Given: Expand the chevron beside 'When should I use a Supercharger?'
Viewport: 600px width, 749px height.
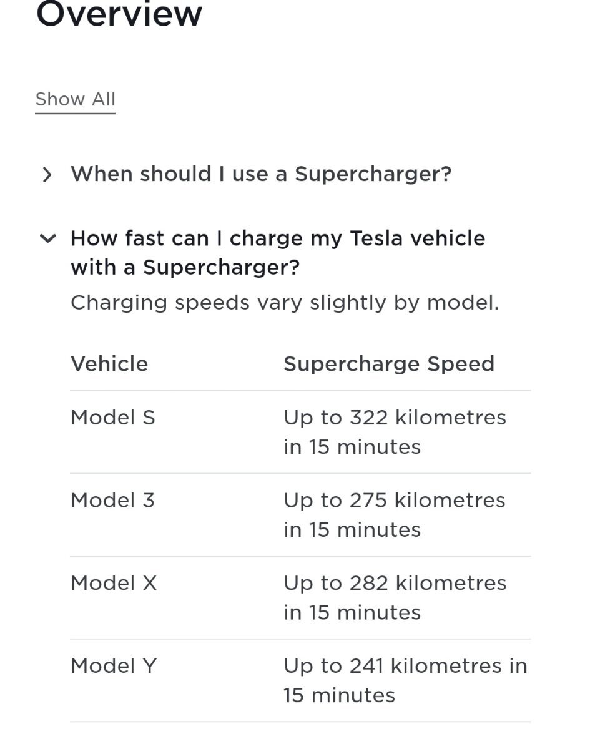Looking at the screenshot, I should point(47,175).
